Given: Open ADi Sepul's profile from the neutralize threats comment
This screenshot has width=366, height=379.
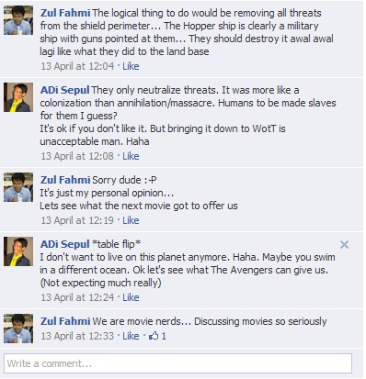Looking at the screenshot, I should click(x=64, y=90).
